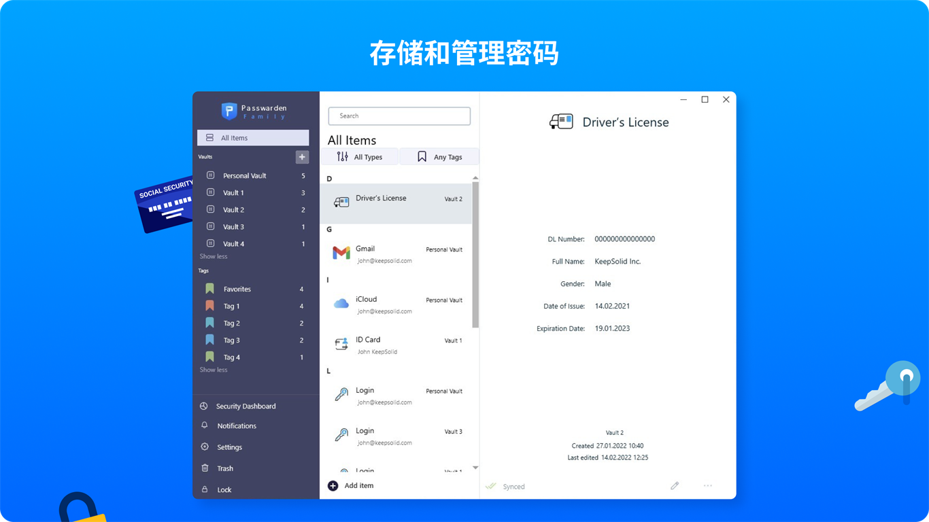
Task: Click the Passwarden logo in the sidebar
Action: (x=255, y=110)
